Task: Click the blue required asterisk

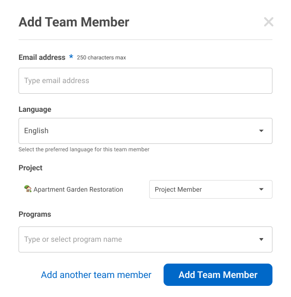Action: click(x=71, y=57)
